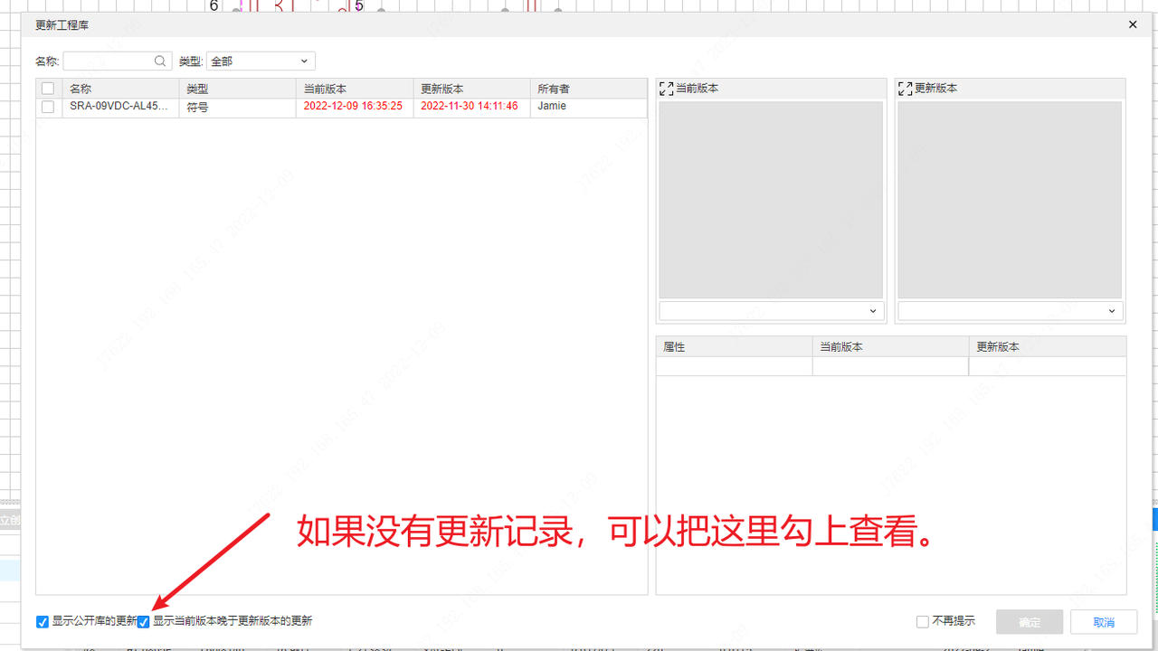
Task: Click the fullscreen icon beside 更新版本 preview
Action: [906, 89]
